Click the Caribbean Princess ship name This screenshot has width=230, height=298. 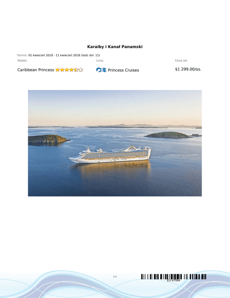coord(36,70)
